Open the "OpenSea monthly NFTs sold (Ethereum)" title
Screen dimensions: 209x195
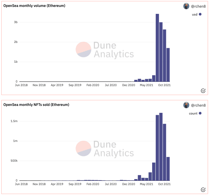(x=36, y=105)
